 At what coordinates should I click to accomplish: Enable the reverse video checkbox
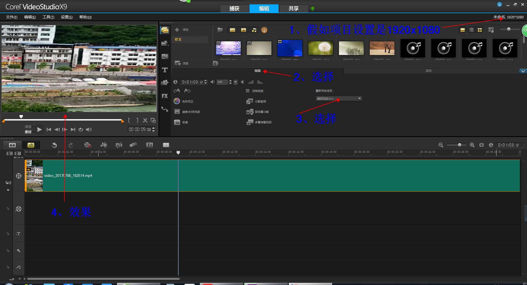(248, 91)
